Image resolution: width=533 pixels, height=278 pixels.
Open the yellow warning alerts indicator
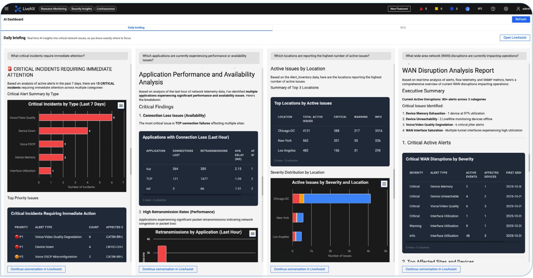tap(436, 9)
